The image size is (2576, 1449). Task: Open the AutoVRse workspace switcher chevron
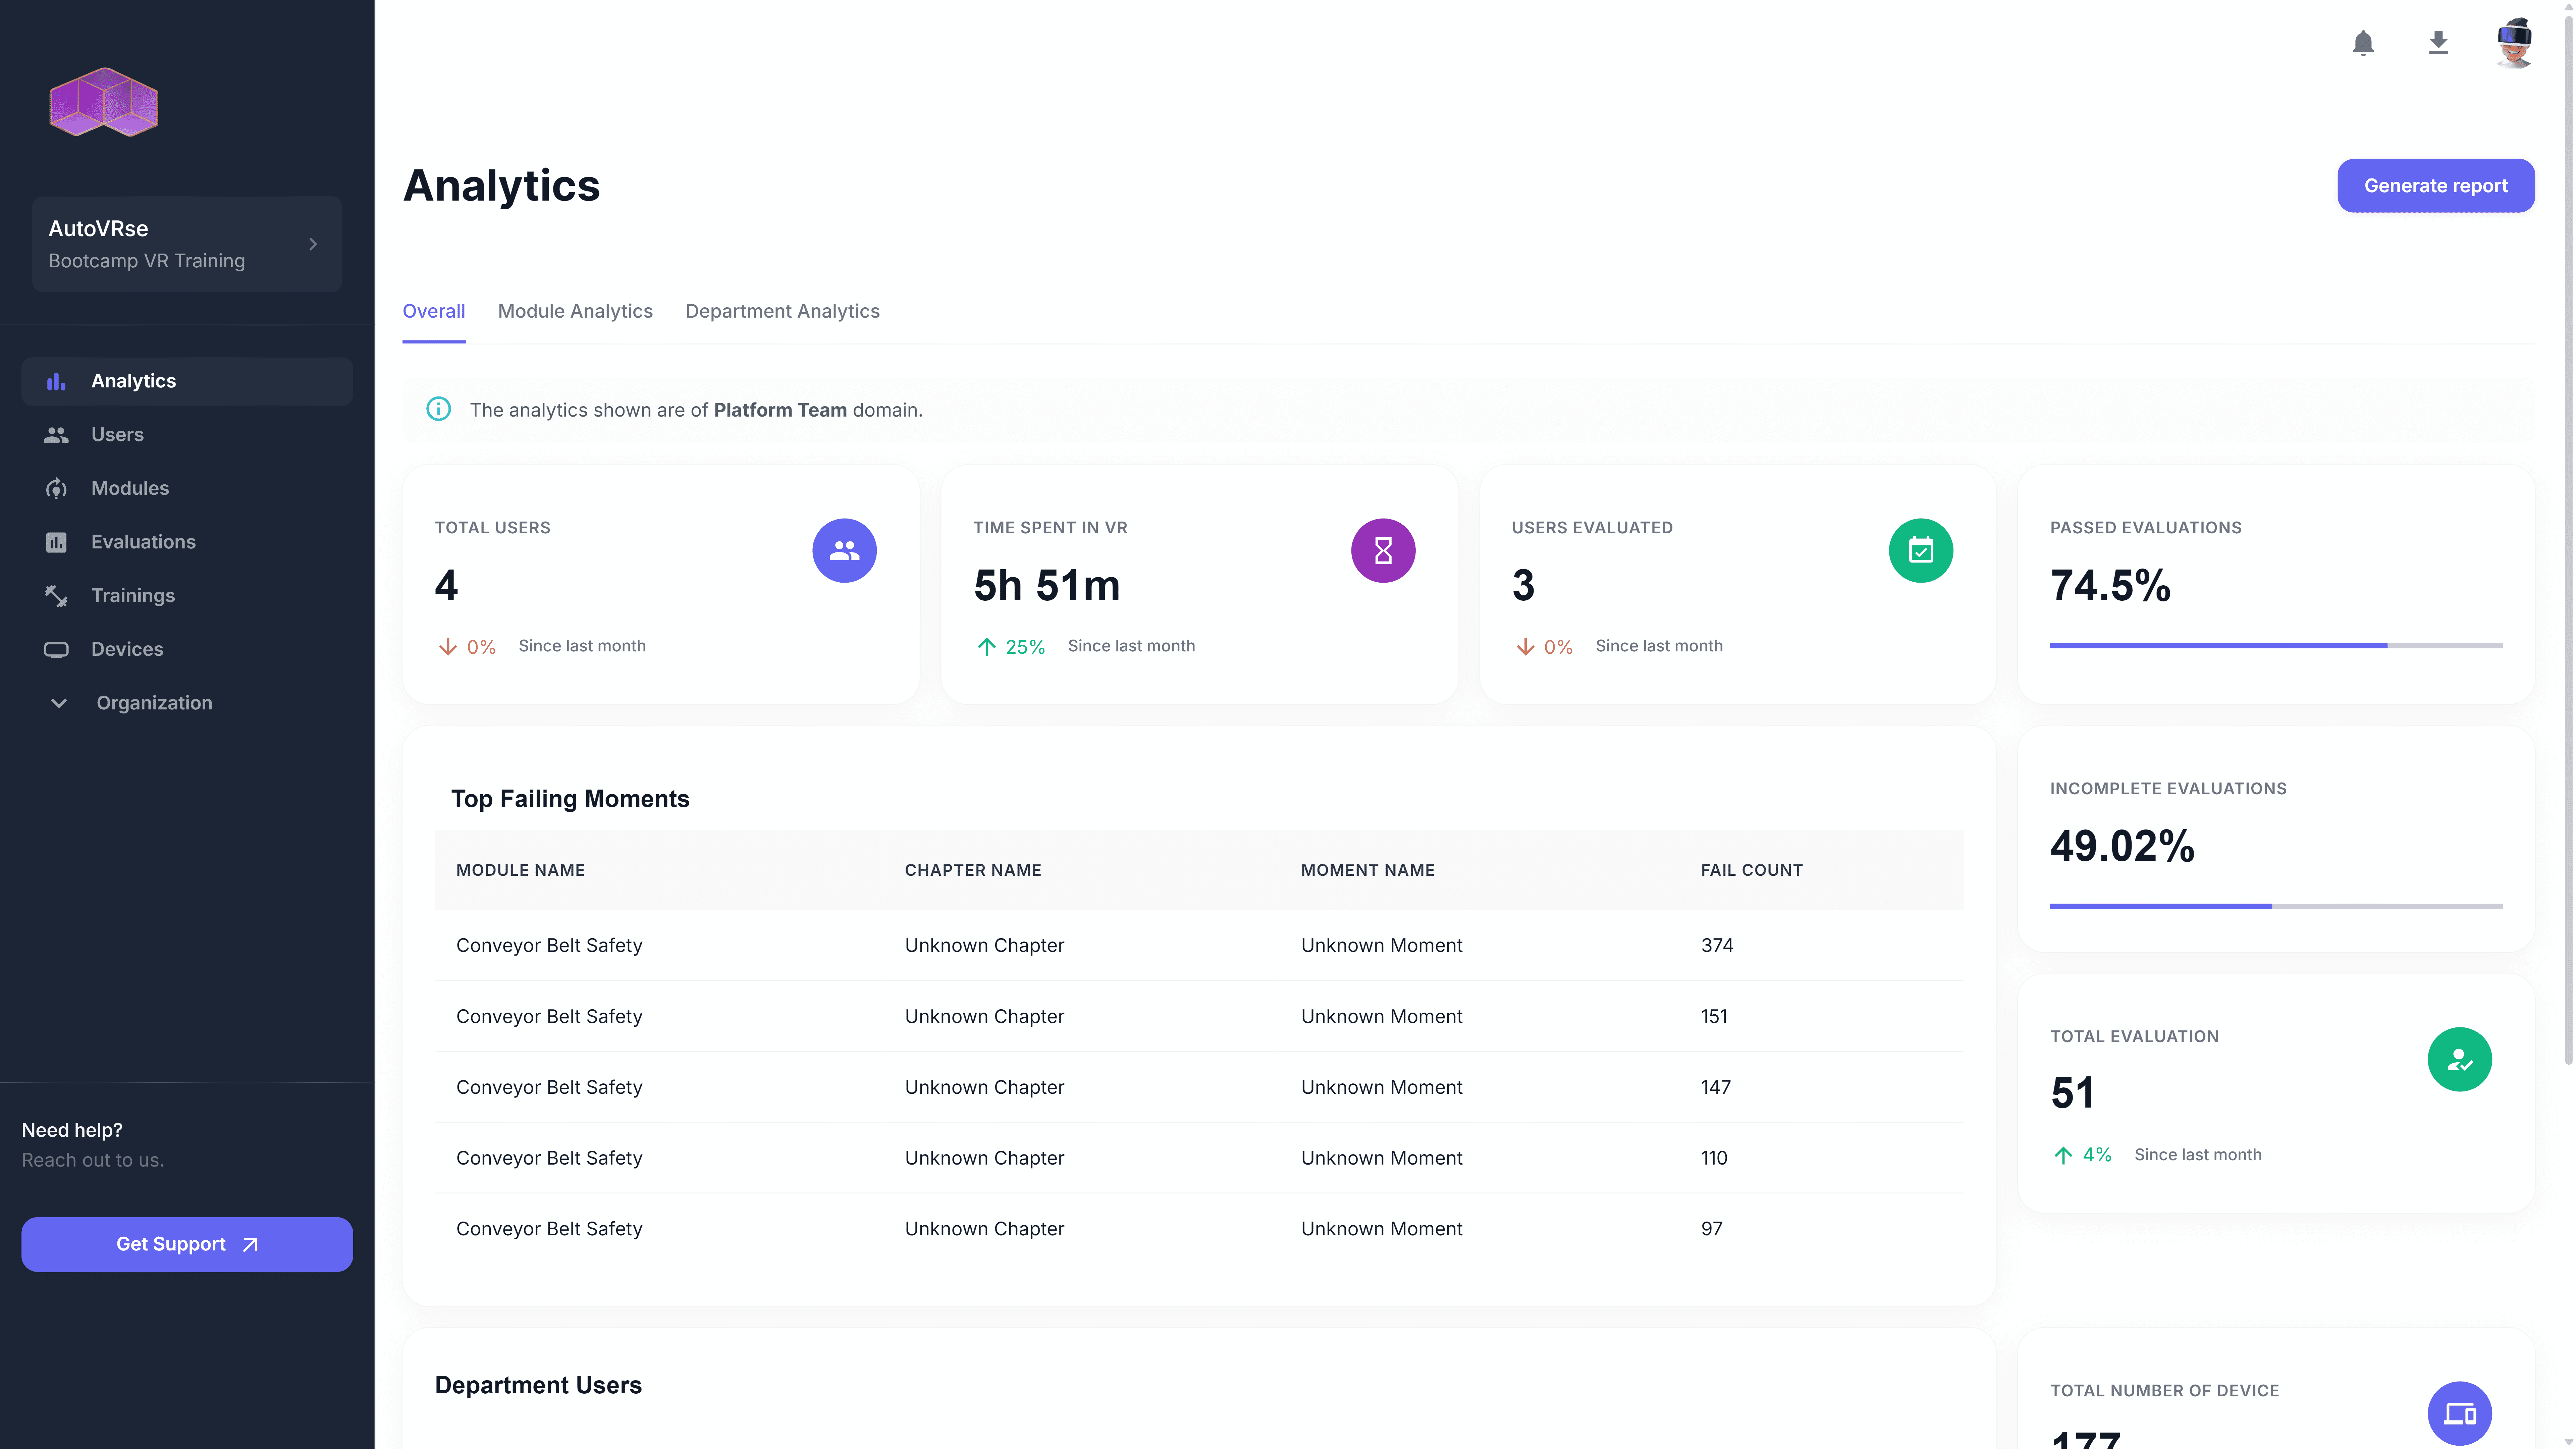pos(313,244)
